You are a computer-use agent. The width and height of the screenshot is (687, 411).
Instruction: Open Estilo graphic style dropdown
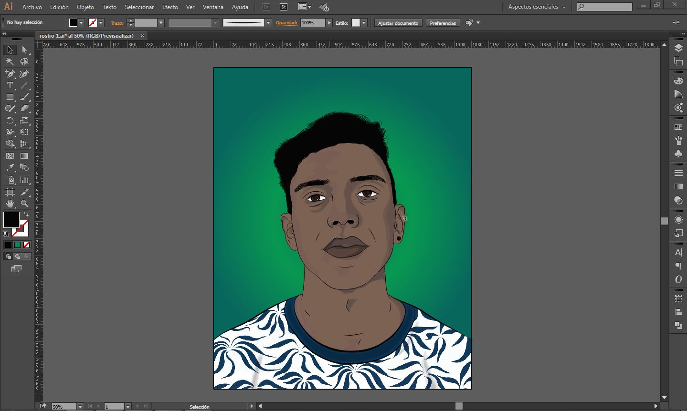click(364, 23)
